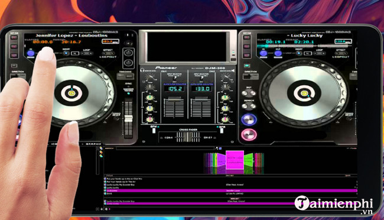Select the GRAPHIC tab above browser
Viewport: 384px width, 220px height.
pyautogui.click(x=93, y=144)
